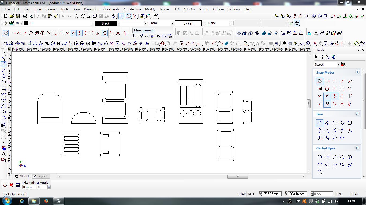Click the Save file icon
Viewport: 366px width, 205px height.
click(17, 16)
